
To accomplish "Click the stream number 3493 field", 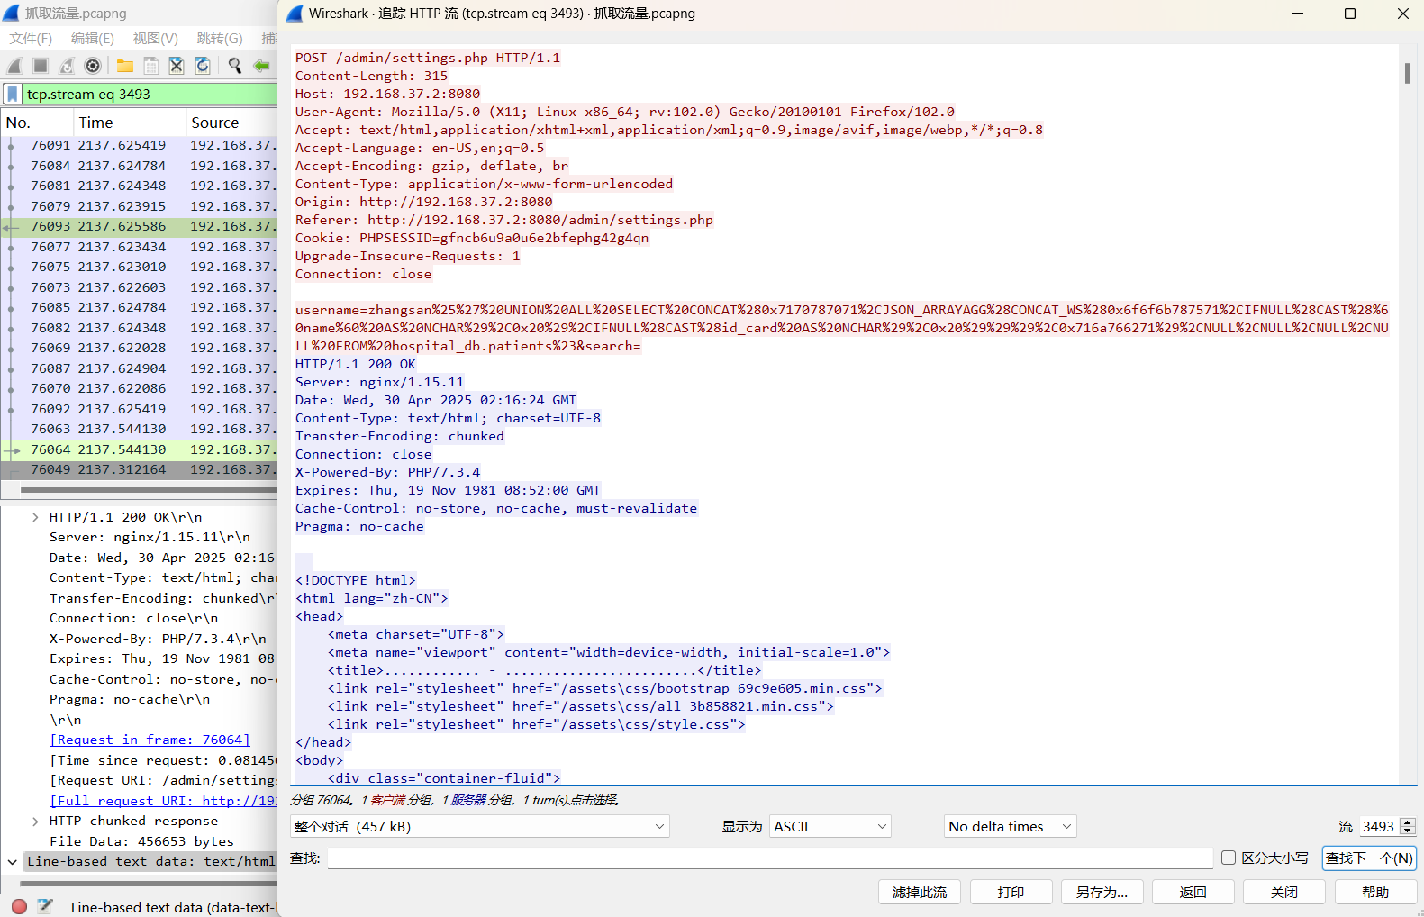I will 1378,826.
